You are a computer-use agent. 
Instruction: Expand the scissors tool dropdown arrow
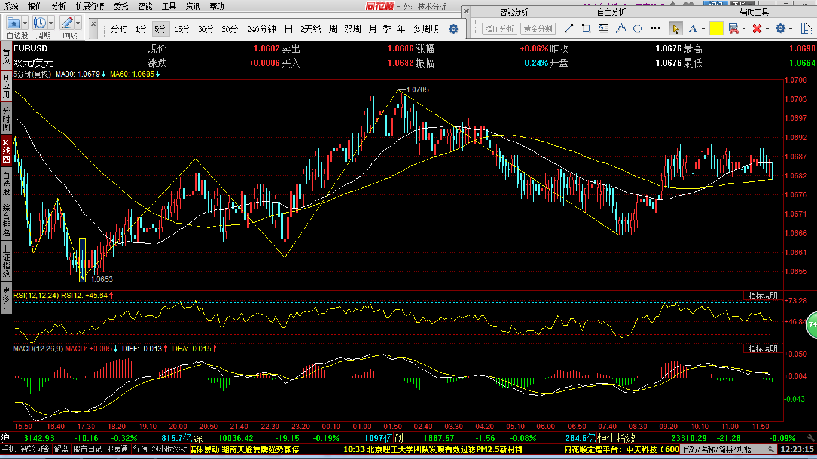coord(744,28)
